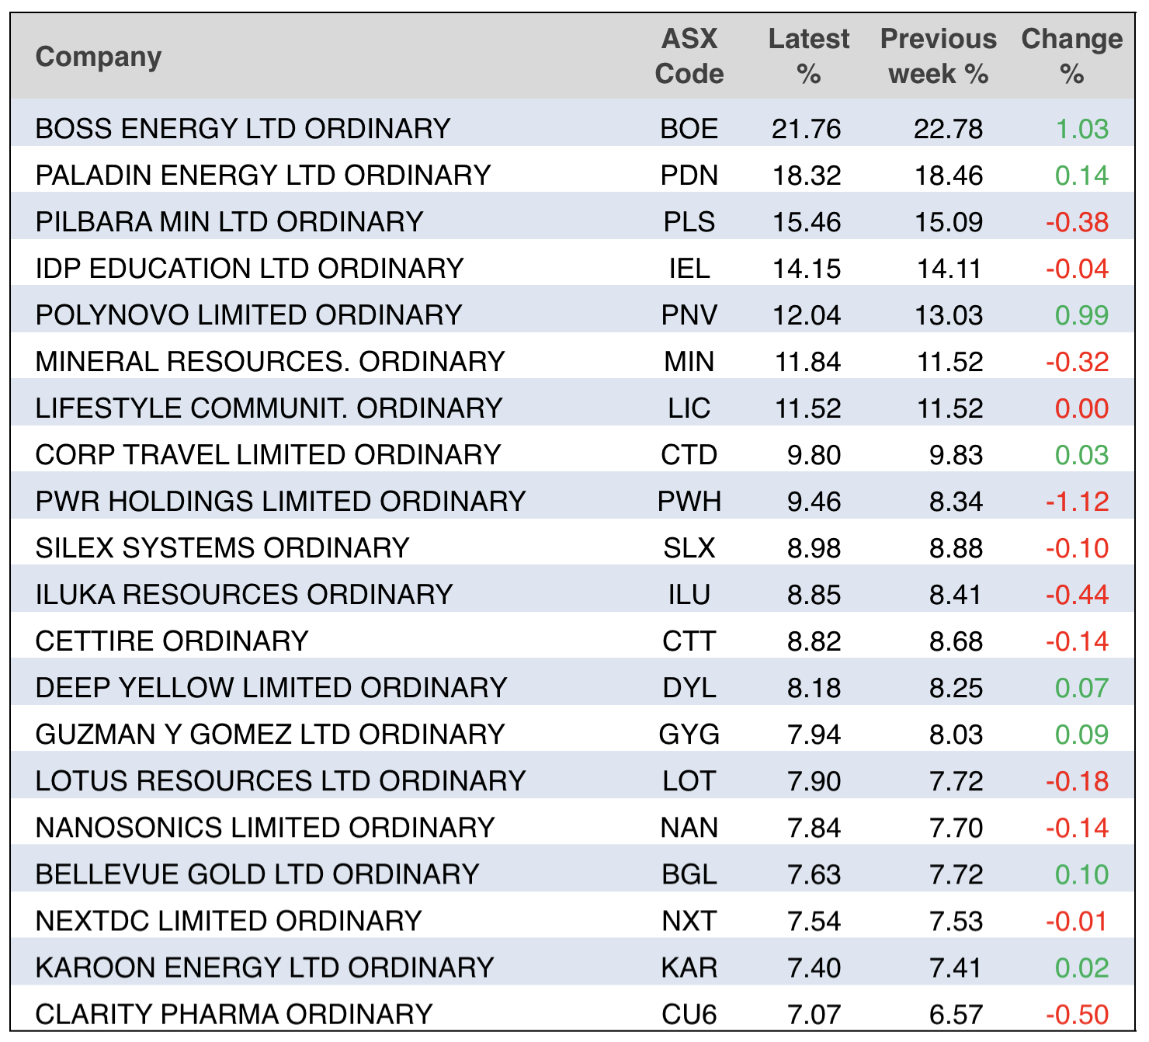
Task: Click the LIC ticker code
Action: pos(689,408)
